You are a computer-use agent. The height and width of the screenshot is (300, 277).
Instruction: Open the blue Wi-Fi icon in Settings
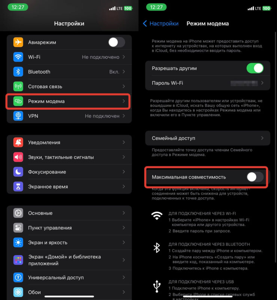pyautogui.click(x=18, y=57)
